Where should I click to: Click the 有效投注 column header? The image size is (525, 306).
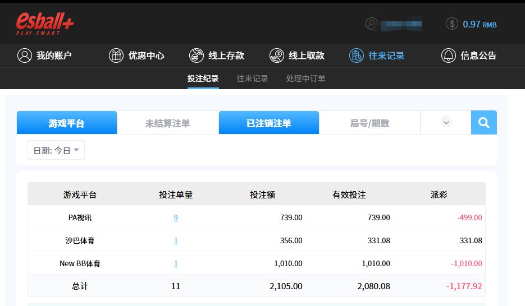tap(349, 195)
